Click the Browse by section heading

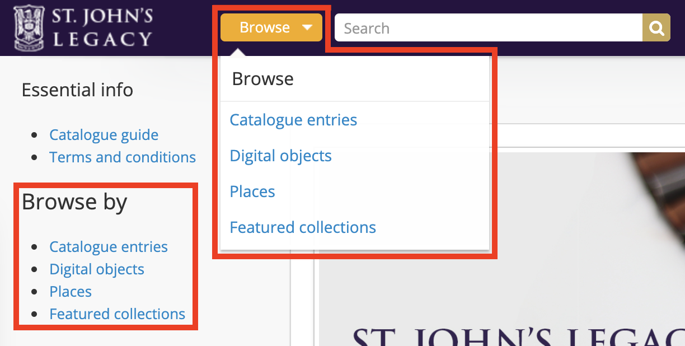coord(74,202)
